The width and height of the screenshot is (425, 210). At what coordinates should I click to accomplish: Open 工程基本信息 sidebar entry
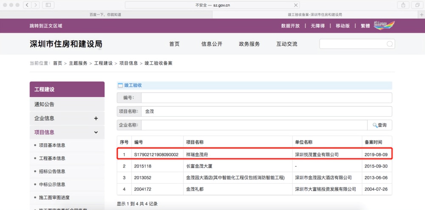tap(52, 158)
